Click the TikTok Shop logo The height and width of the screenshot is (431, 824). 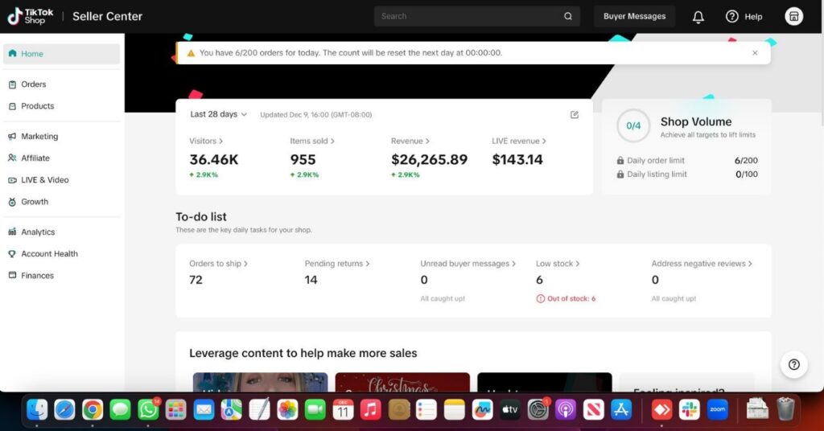point(31,16)
